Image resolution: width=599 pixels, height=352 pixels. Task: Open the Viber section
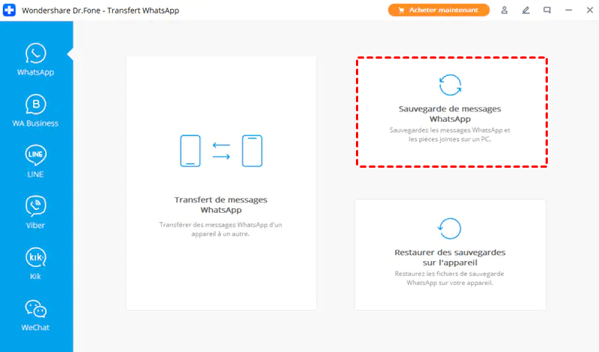(x=35, y=212)
